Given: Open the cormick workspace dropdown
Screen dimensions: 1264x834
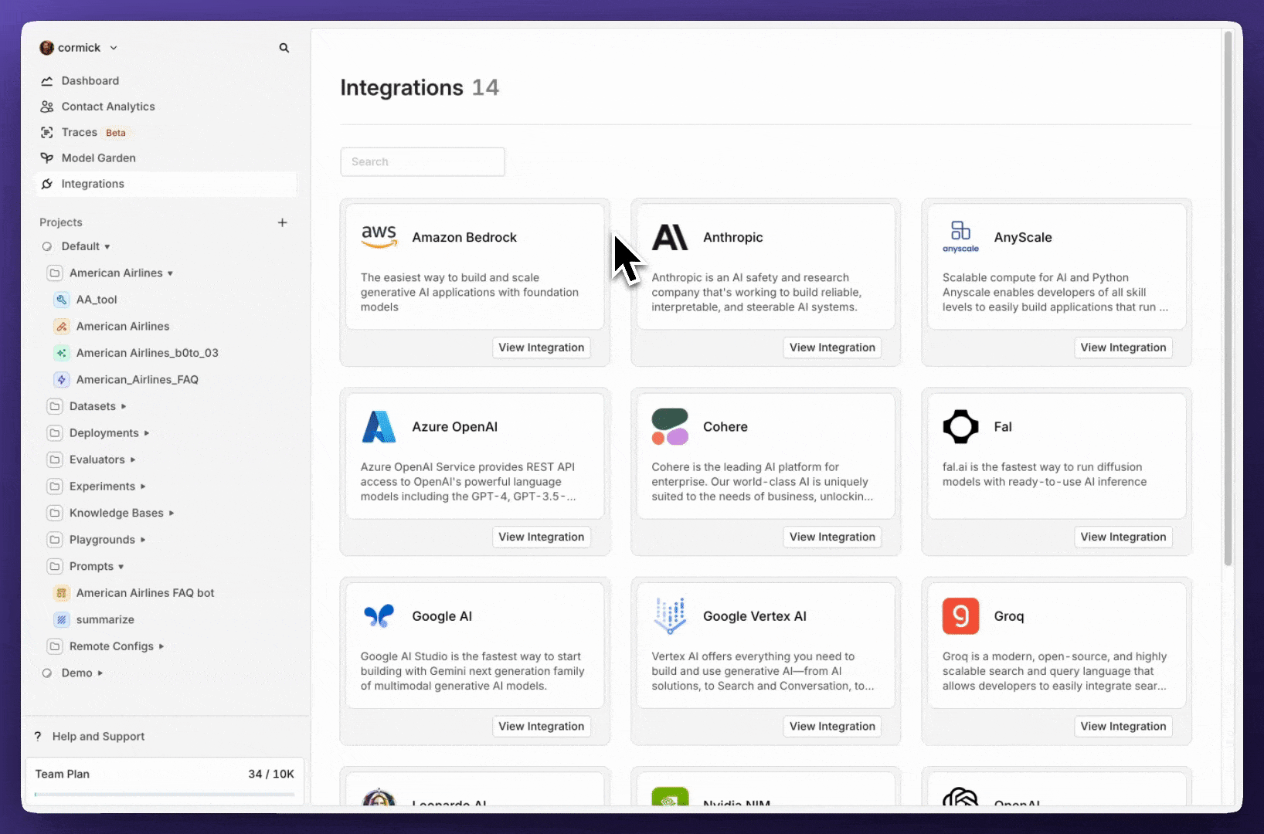Looking at the screenshot, I should pyautogui.click(x=114, y=48).
